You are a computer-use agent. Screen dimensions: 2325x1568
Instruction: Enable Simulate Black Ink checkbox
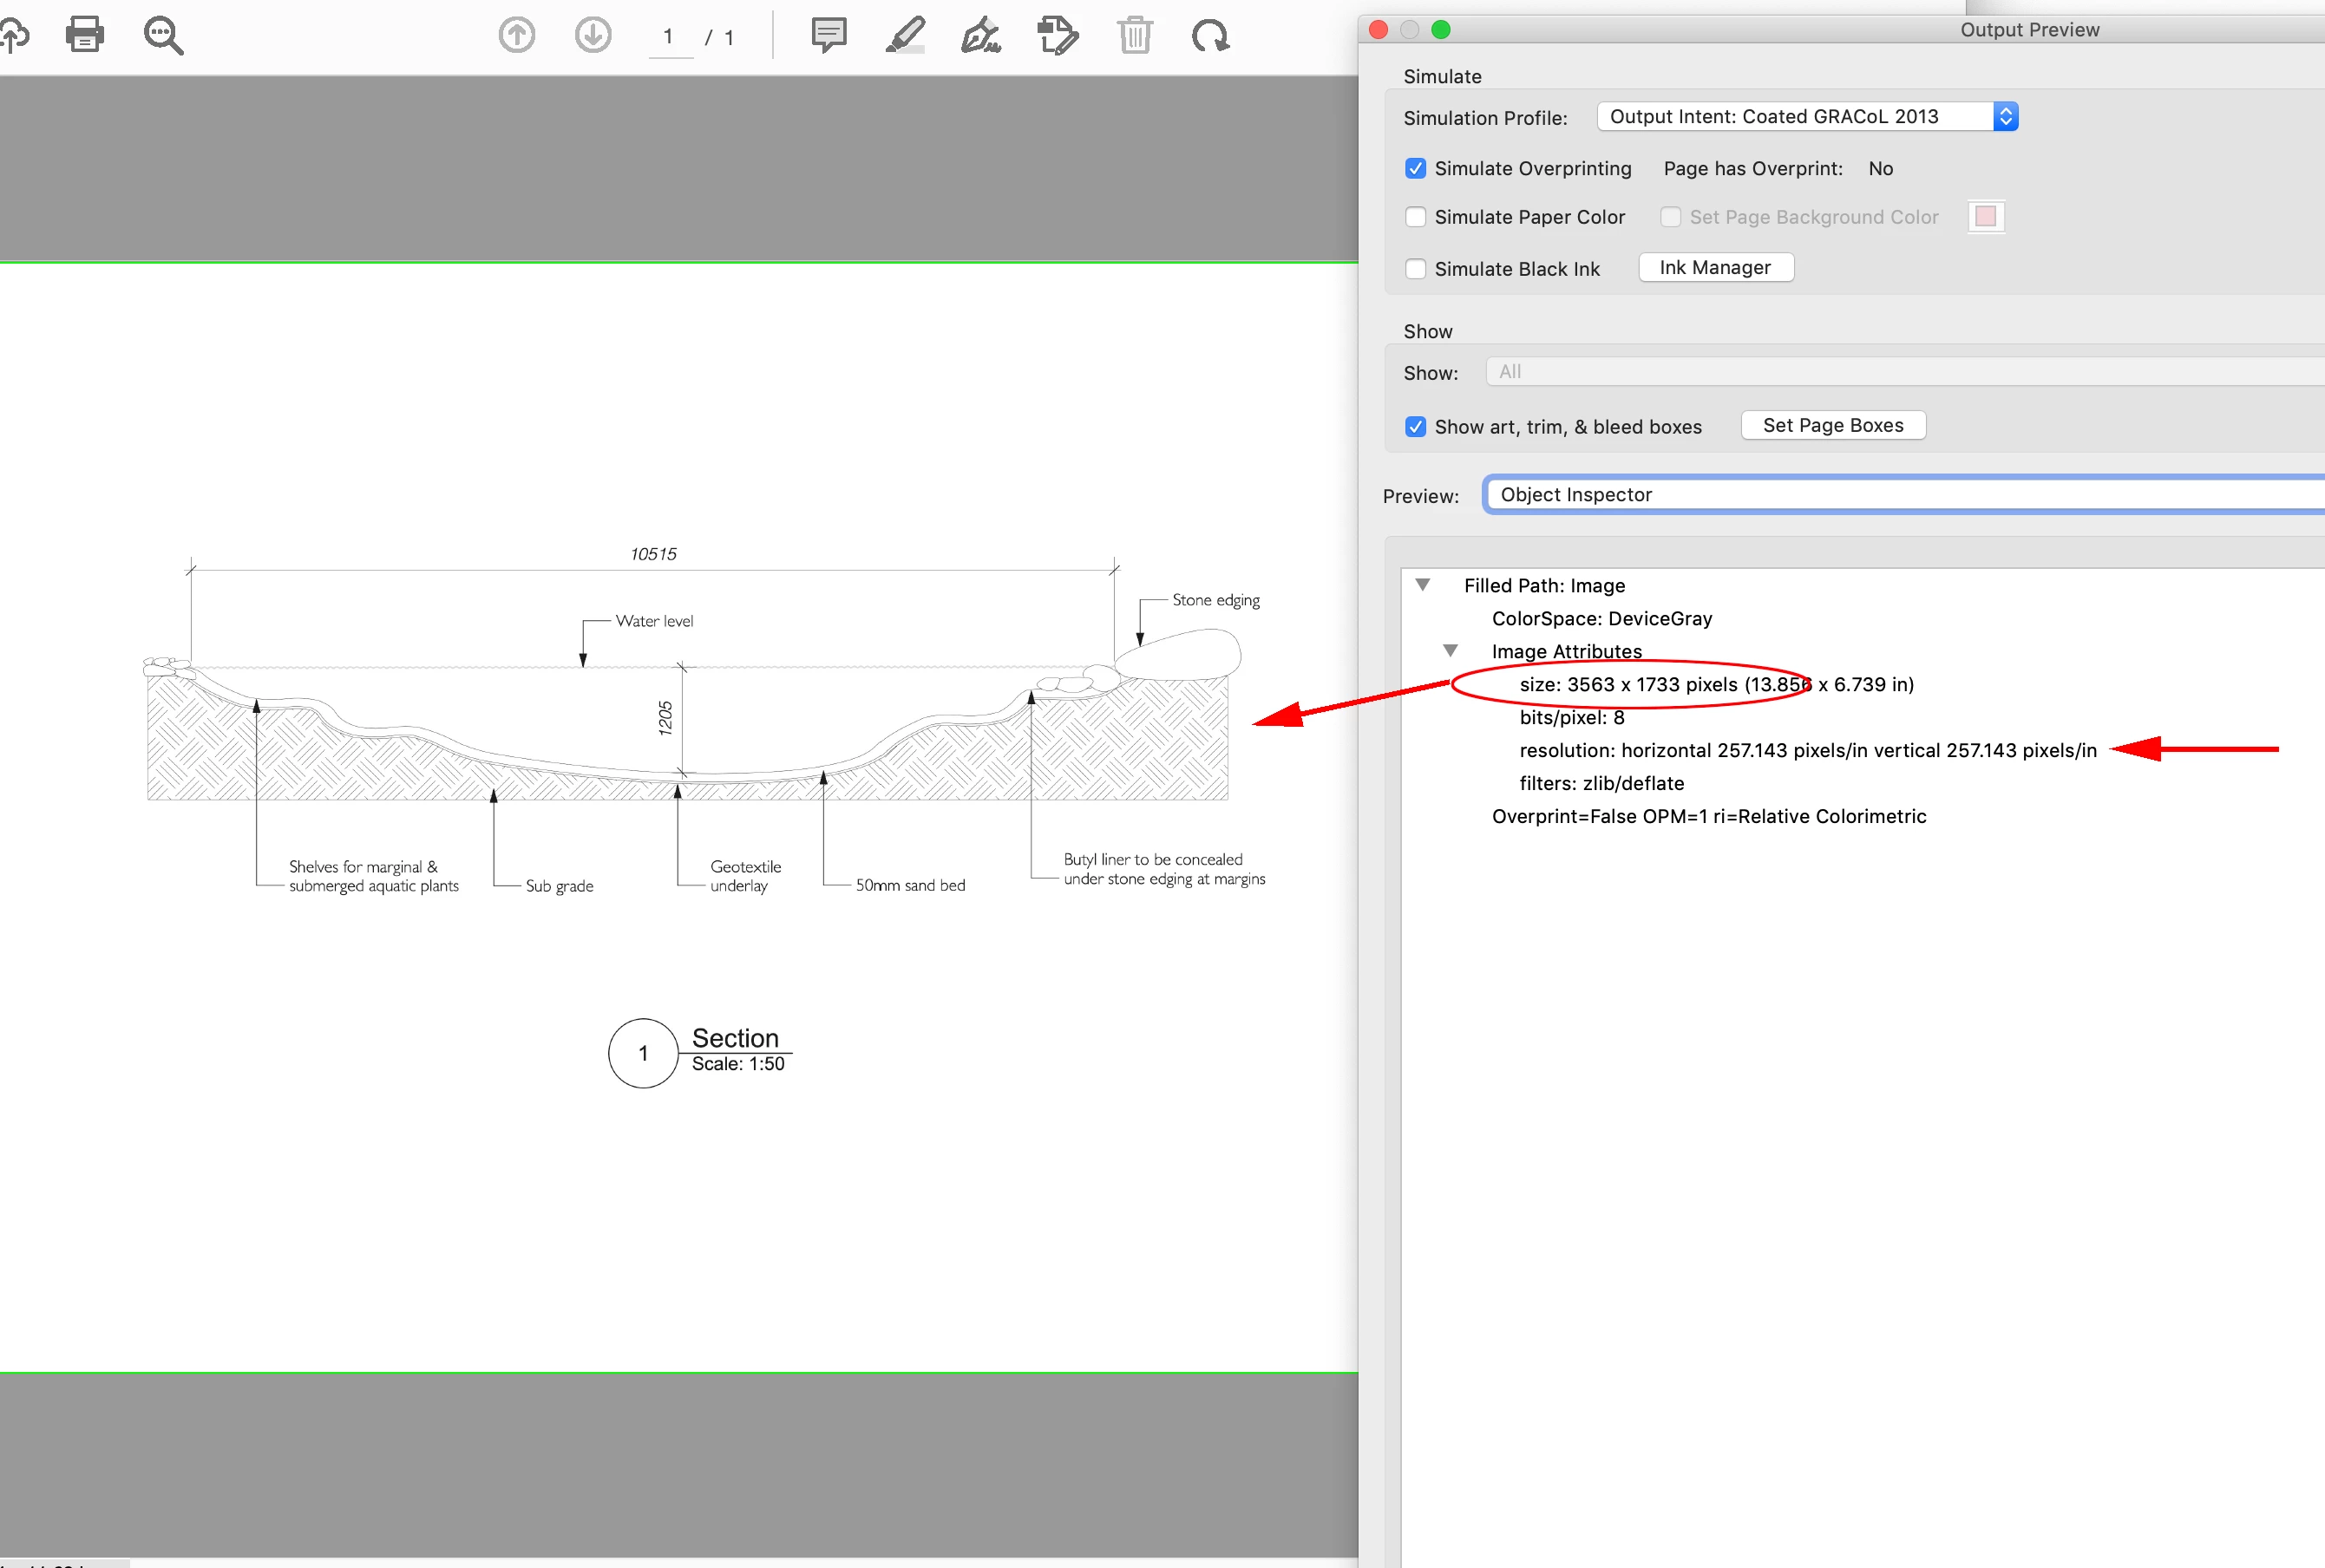pyautogui.click(x=1416, y=269)
